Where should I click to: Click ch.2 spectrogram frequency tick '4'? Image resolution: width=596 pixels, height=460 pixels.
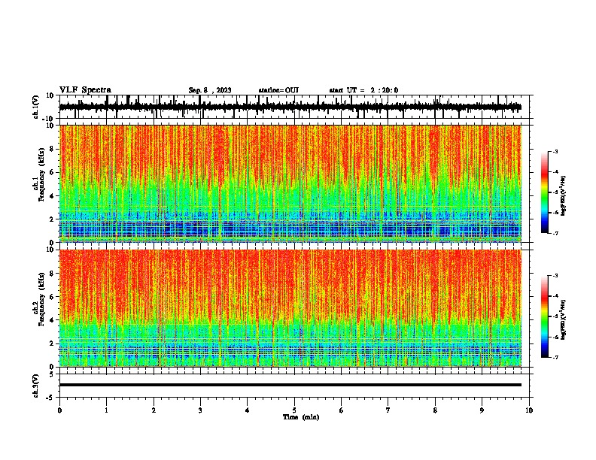(x=52, y=320)
